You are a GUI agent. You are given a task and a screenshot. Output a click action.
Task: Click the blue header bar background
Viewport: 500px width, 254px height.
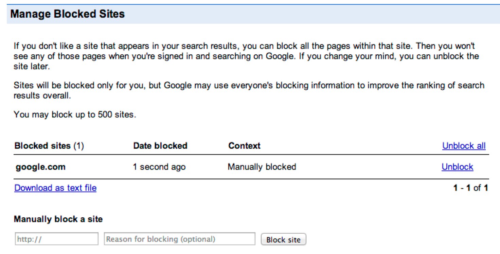pos(306,14)
